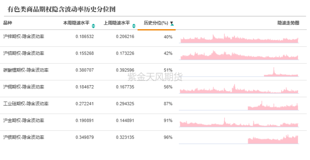Select the 历史分位(%) column header

click(x=156, y=23)
